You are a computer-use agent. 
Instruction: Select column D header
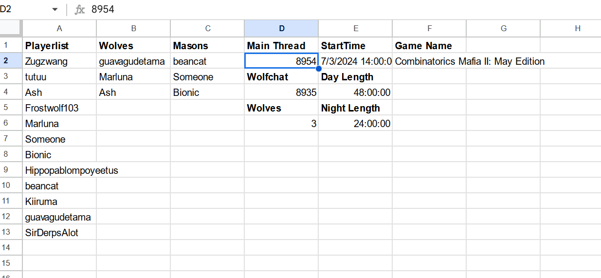[x=281, y=28]
